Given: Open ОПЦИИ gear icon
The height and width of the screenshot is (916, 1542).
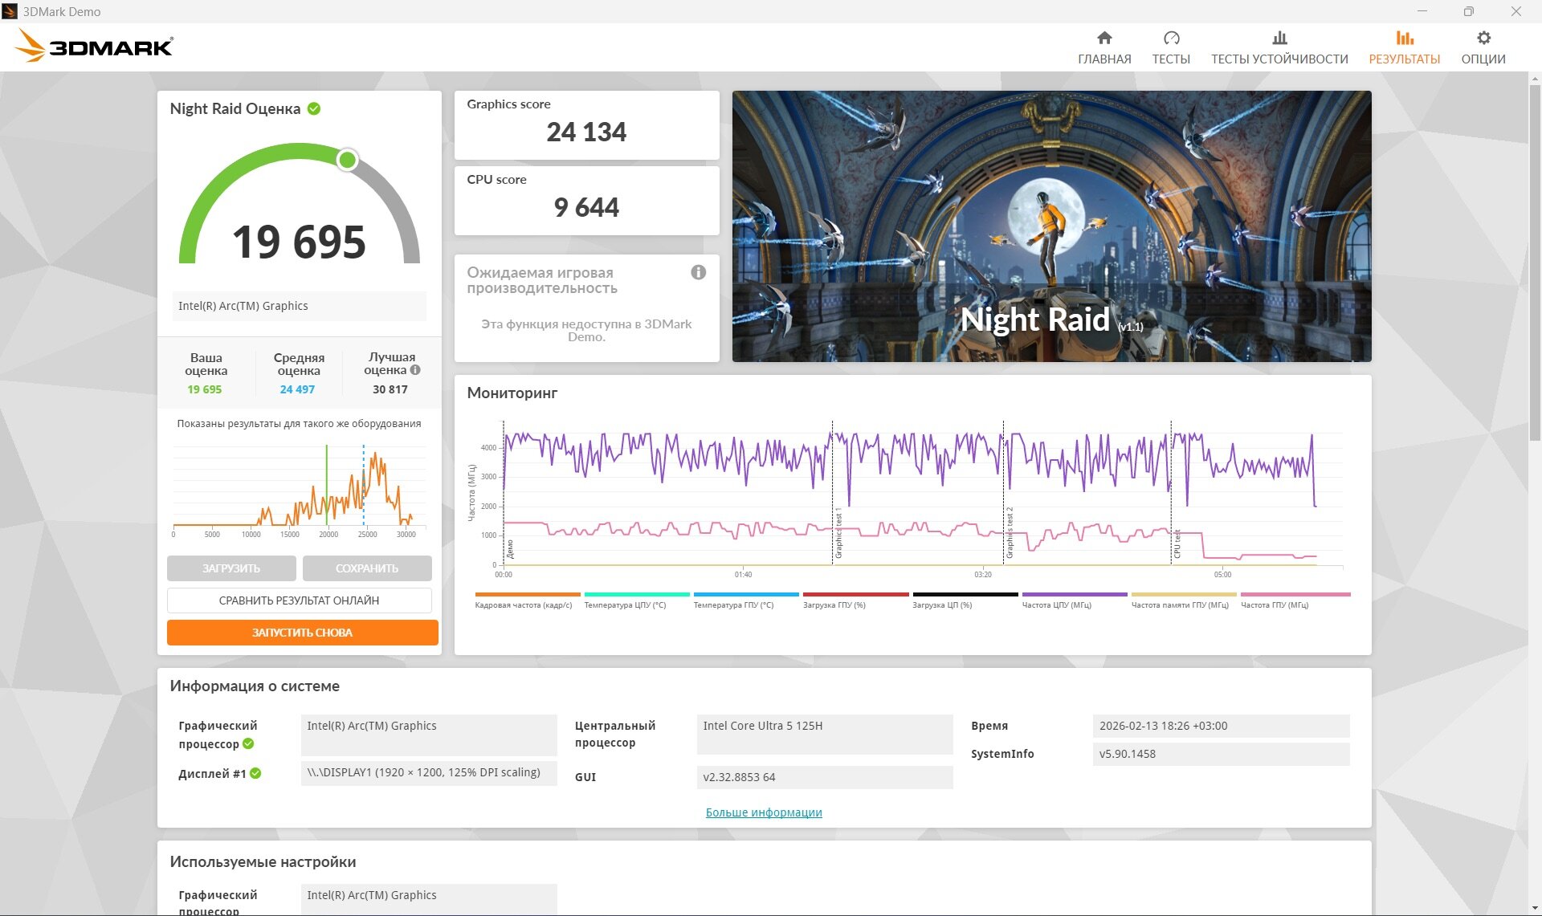Looking at the screenshot, I should tap(1483, 38).
